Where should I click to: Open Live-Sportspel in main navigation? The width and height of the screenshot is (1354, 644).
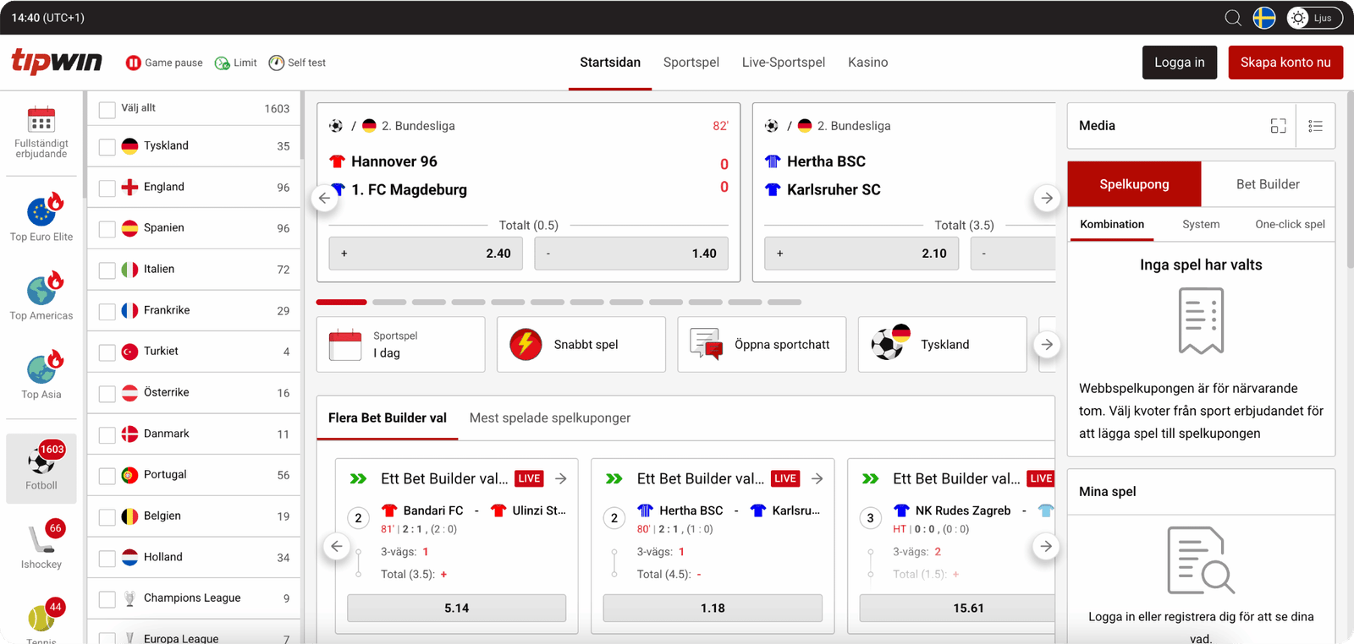point(783,63)
